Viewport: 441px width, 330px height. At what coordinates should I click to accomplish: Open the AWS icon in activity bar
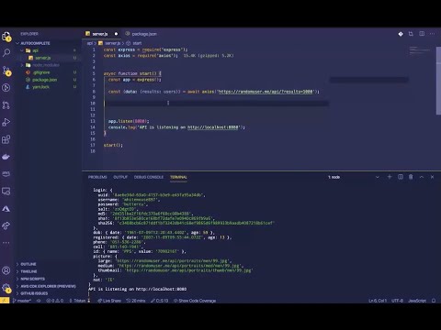pyautogui.click(x=6, y=174)
